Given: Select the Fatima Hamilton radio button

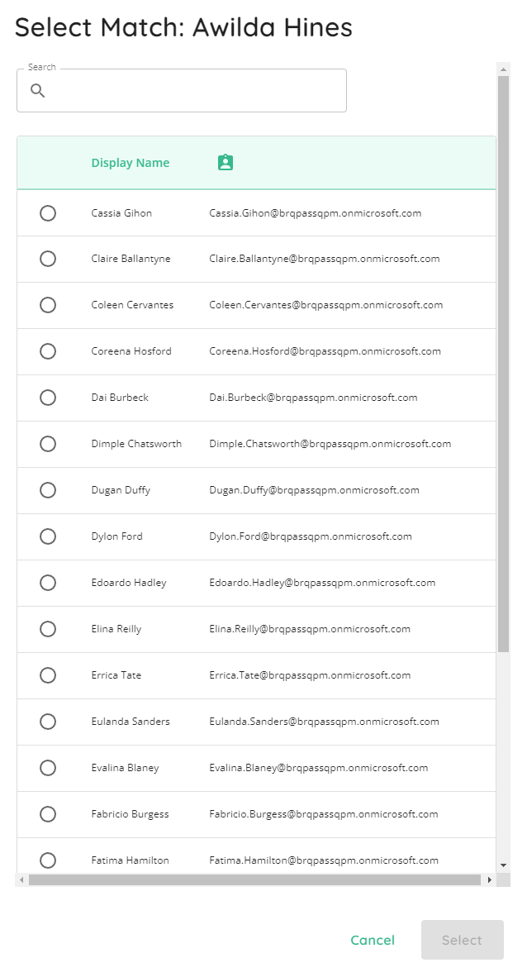Looking at the screenshot, I should [48, 860].
